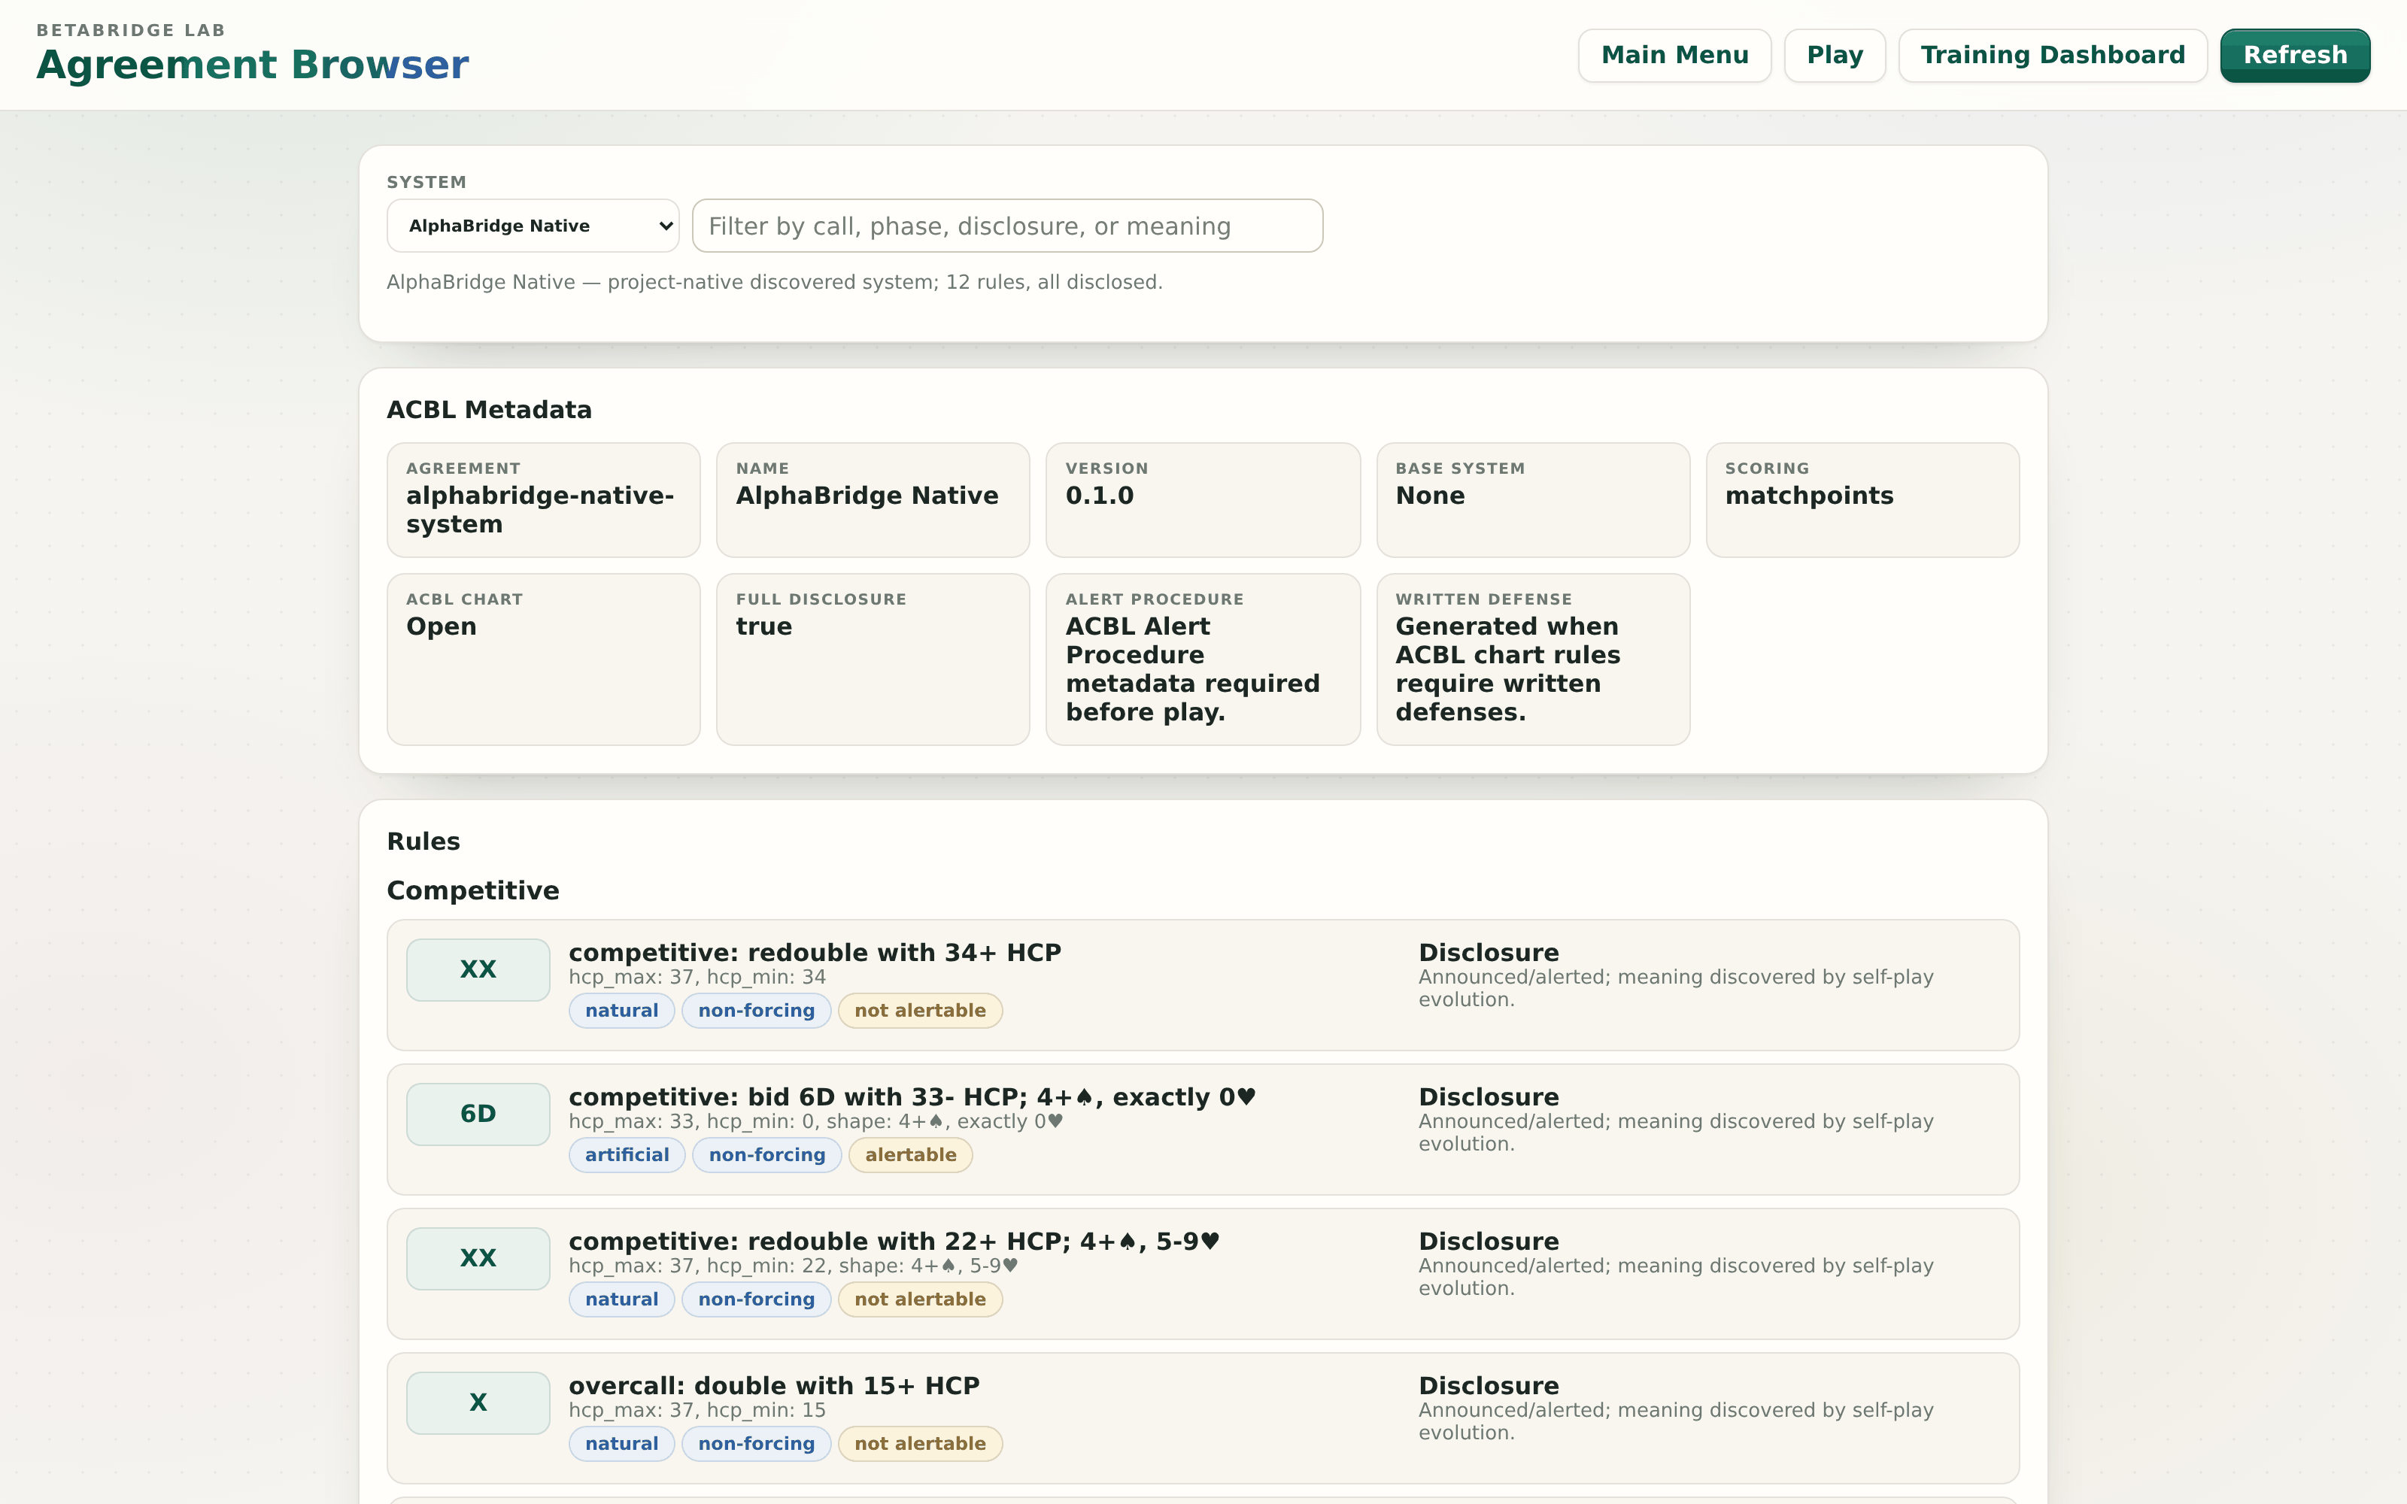Viewport: 2407px width, 1504px height.
Task: Click natural tag on overcall double rule
Action: click(x=621, y=1443)
